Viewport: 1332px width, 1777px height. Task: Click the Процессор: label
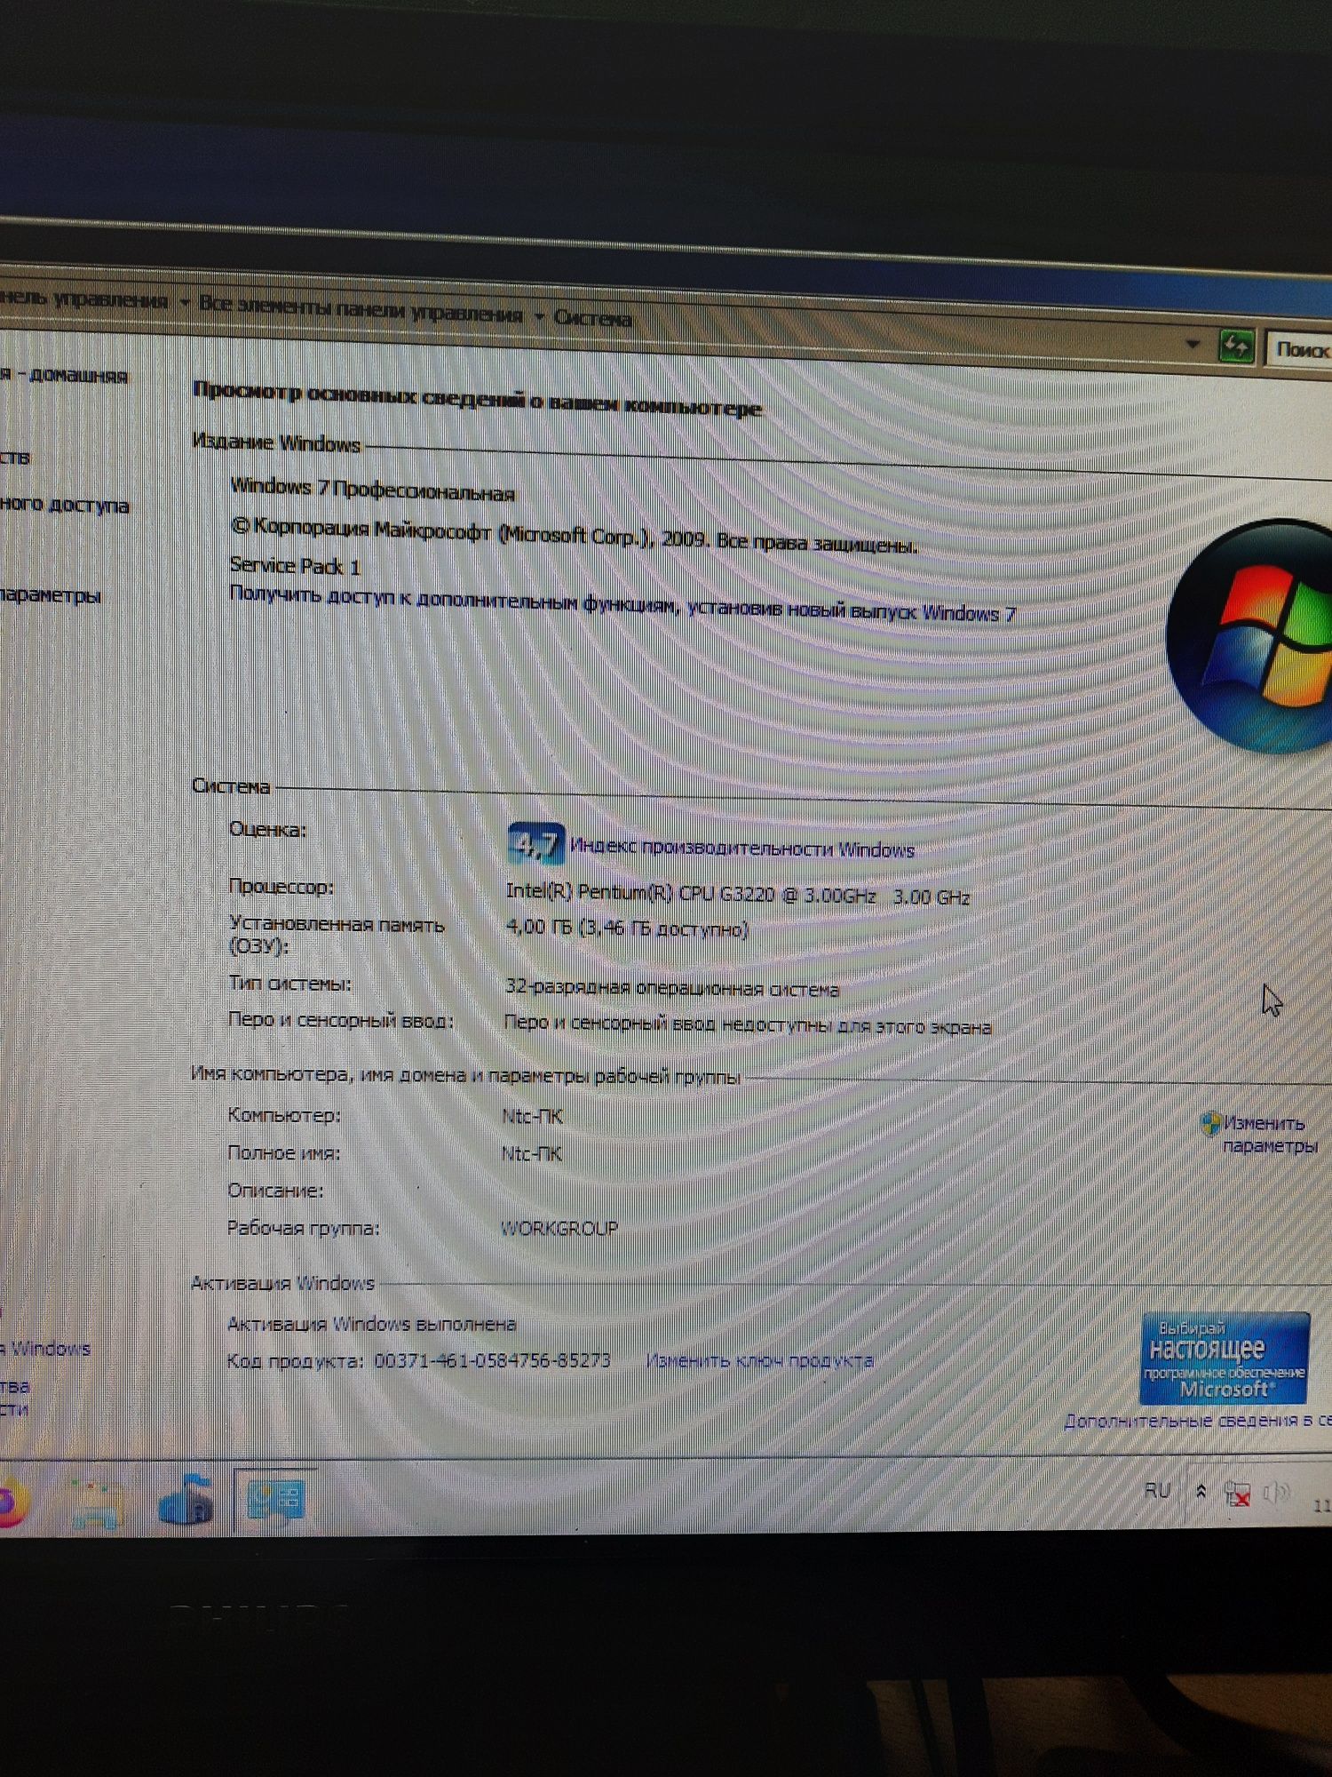[281, 886]
